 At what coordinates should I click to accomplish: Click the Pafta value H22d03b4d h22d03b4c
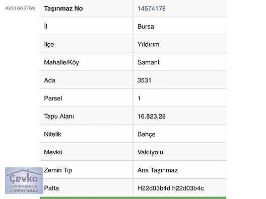170,188
